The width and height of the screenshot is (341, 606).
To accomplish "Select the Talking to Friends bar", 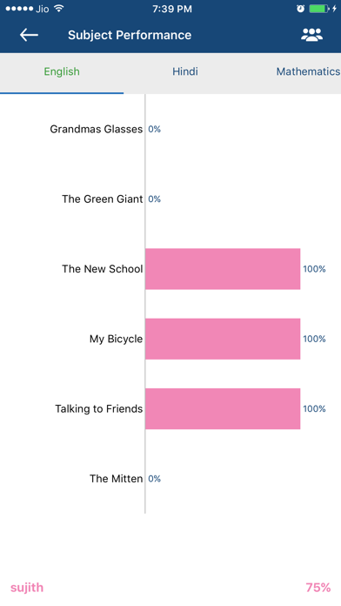I will click(223, 409).
